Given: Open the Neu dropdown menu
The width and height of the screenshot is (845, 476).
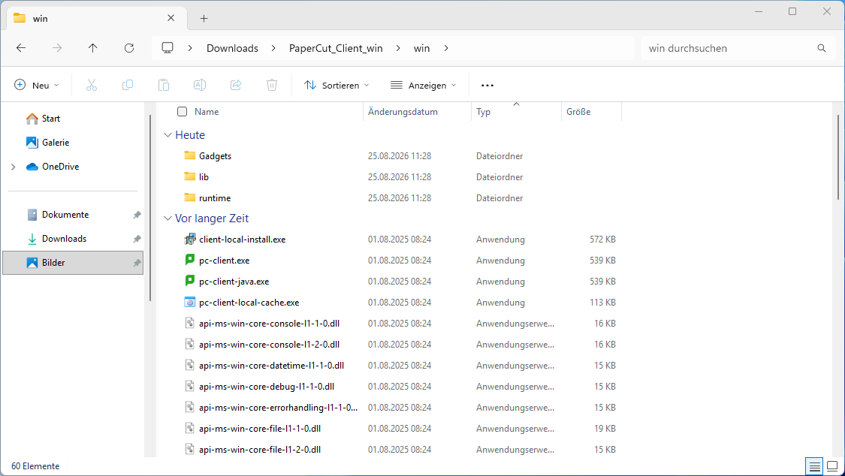Looking at the screenshot, I should click(x=37, y=85).
